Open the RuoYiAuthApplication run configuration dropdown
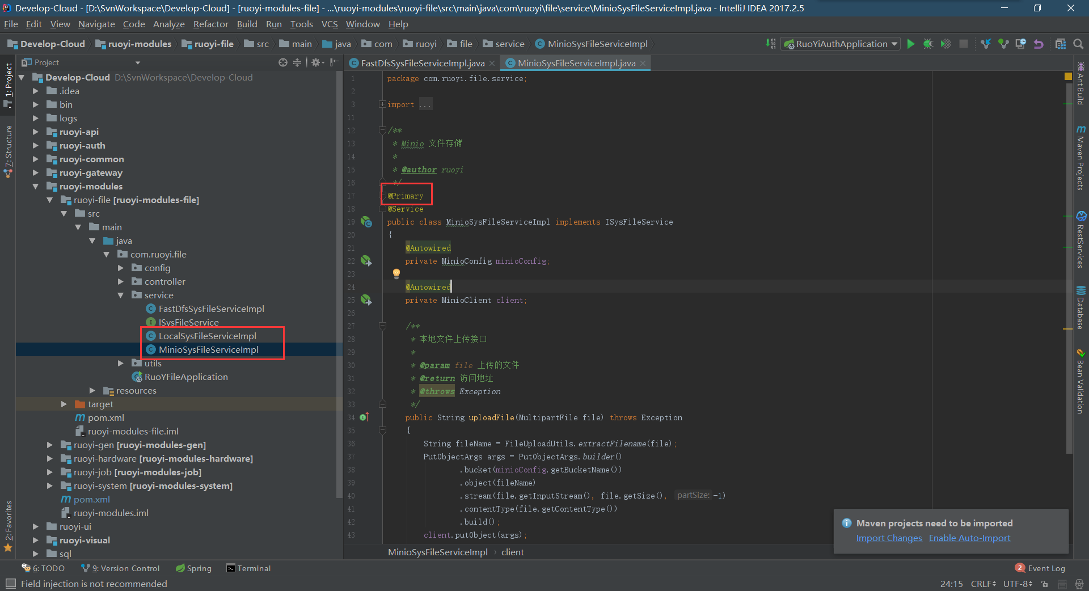This screenshot has height=591, width=1089. pos(841,44)
